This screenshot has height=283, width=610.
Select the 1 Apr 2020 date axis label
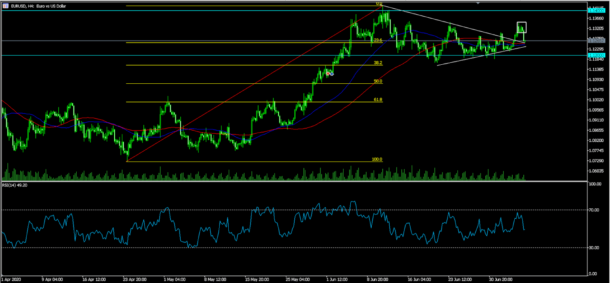tap(12, 279)
